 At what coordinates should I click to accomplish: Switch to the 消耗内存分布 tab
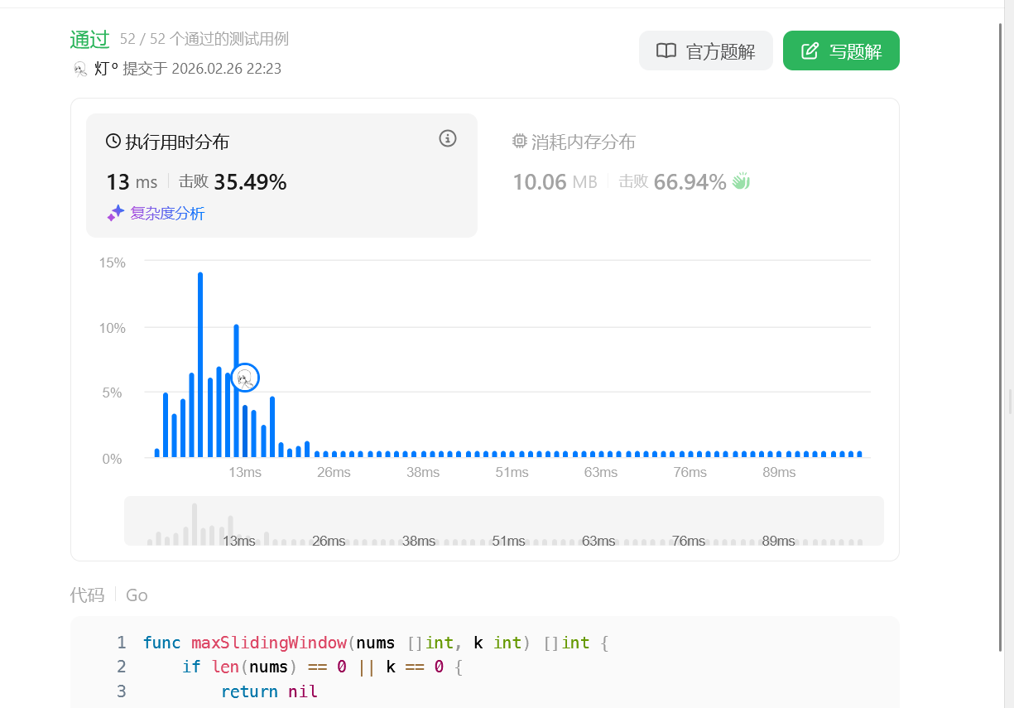tap(583, 142)
